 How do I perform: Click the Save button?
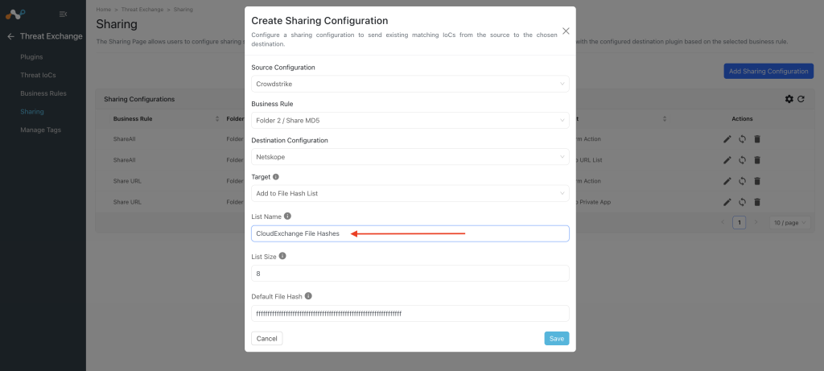557,339
